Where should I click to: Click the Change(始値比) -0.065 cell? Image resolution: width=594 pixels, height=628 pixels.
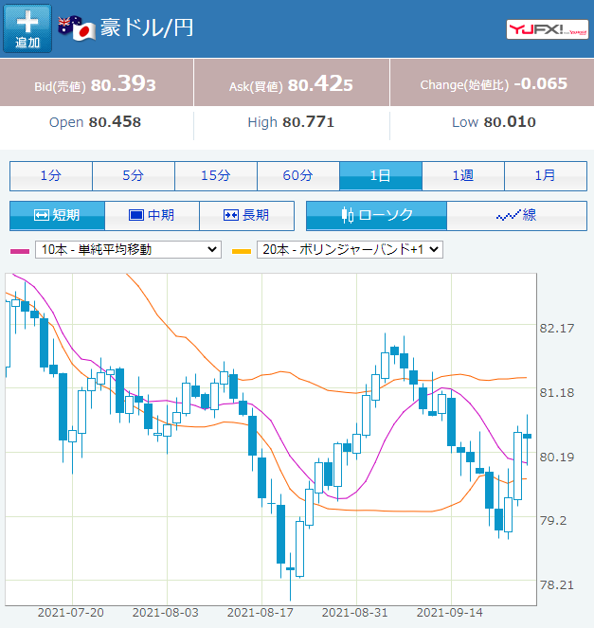pyautogui.click(x=493, y=83)
